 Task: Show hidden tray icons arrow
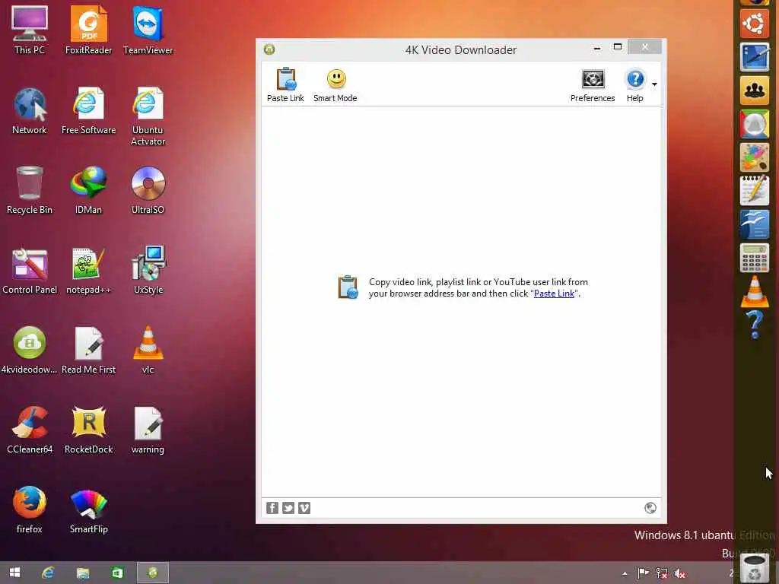click(625, 573)
